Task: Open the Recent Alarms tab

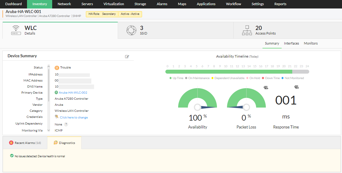Action: coord(25,143)
